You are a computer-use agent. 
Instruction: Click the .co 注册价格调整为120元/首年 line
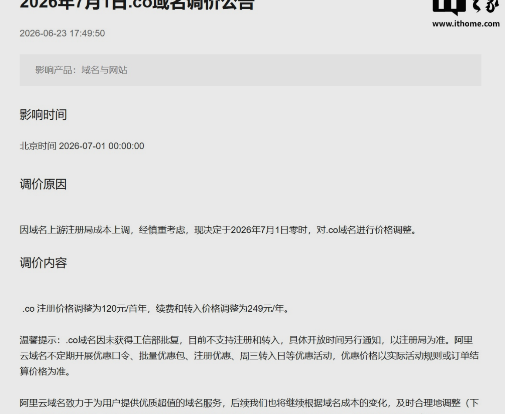click(156, 309)
